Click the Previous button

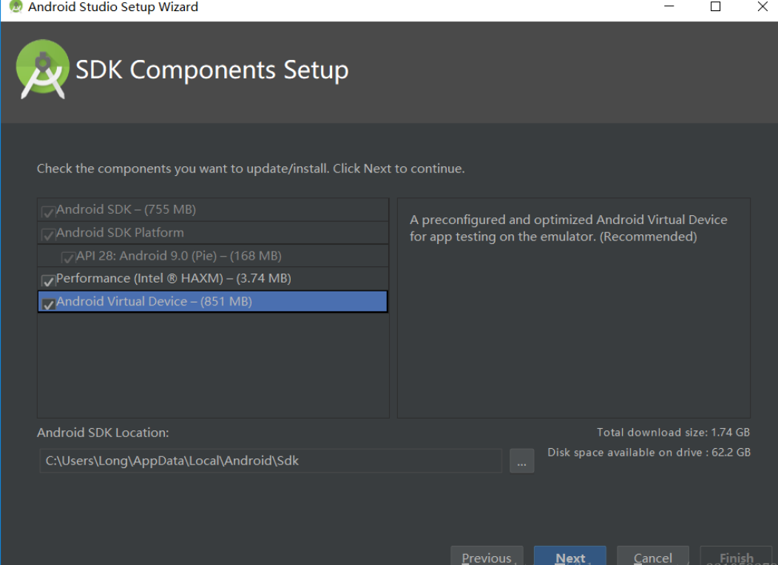point(487,558)
